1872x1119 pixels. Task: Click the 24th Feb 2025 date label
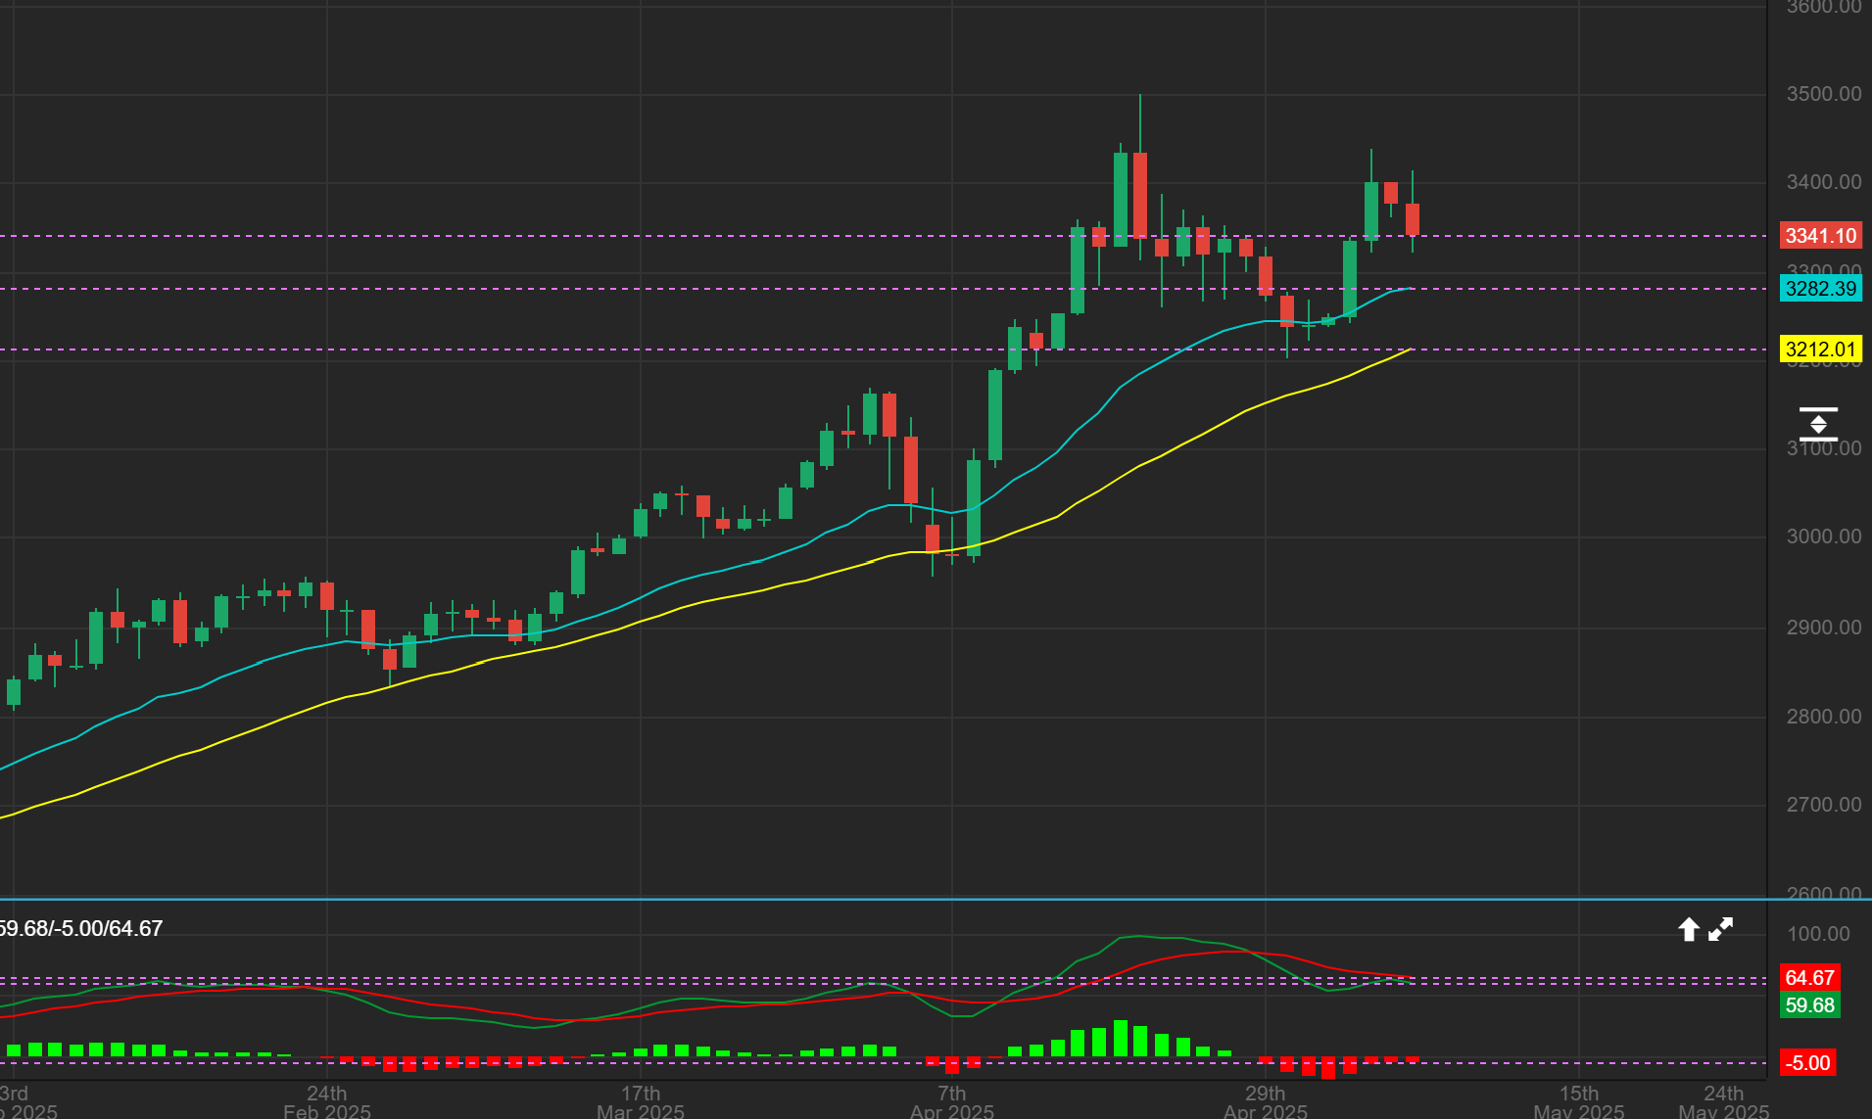coord(327,1102)
